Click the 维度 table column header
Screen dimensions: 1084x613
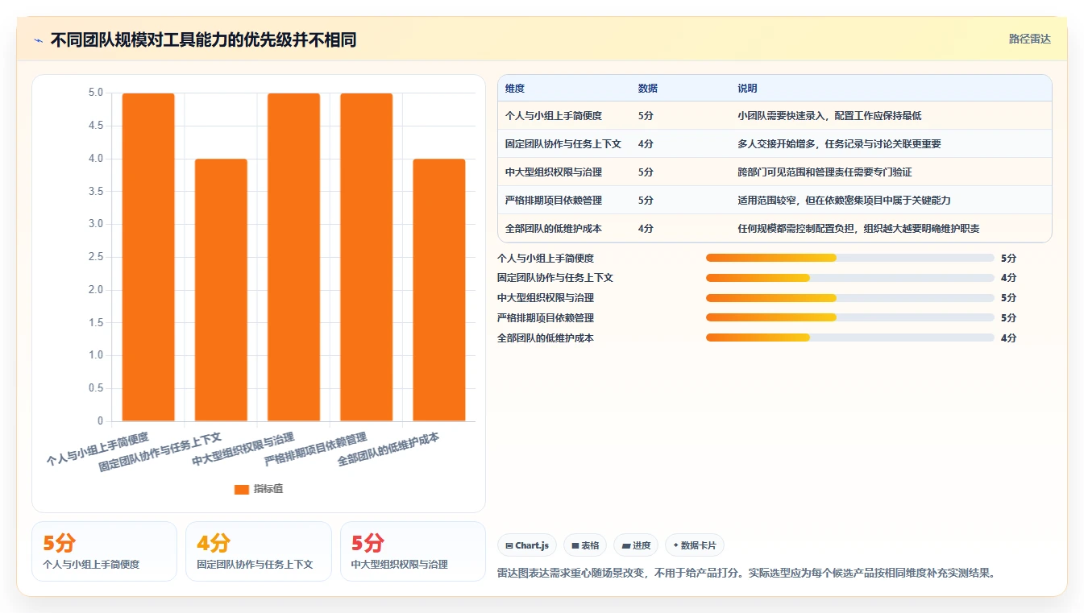515,89
